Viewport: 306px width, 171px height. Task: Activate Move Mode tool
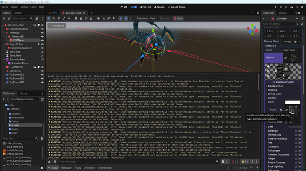(54, 19)
